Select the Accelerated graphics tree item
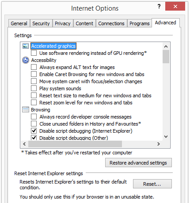The width and height of the screenshot is (190, 203). pos(53,46)
